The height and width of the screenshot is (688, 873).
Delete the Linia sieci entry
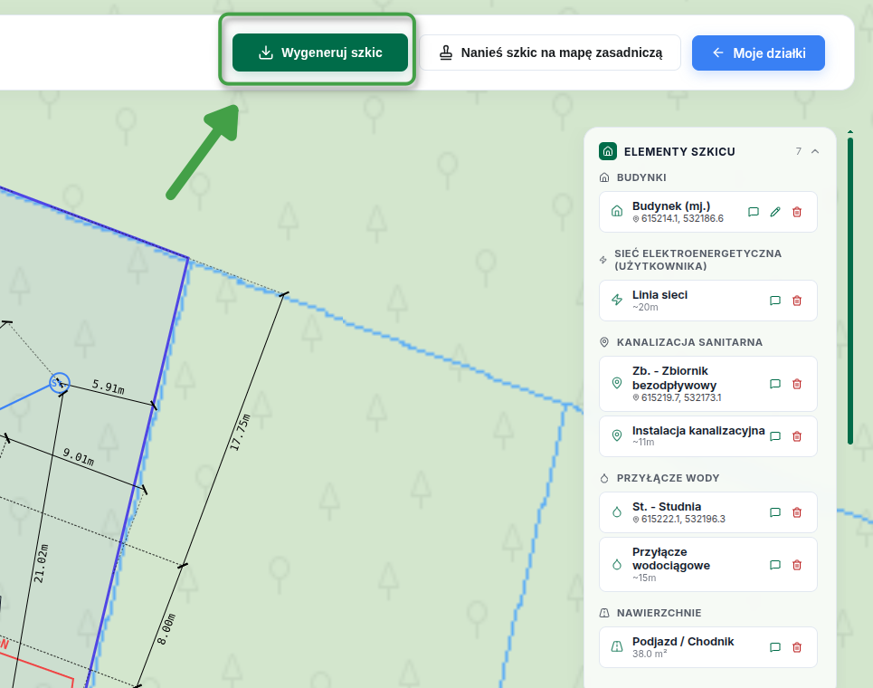pyautogui.click(x=797, y=301)
